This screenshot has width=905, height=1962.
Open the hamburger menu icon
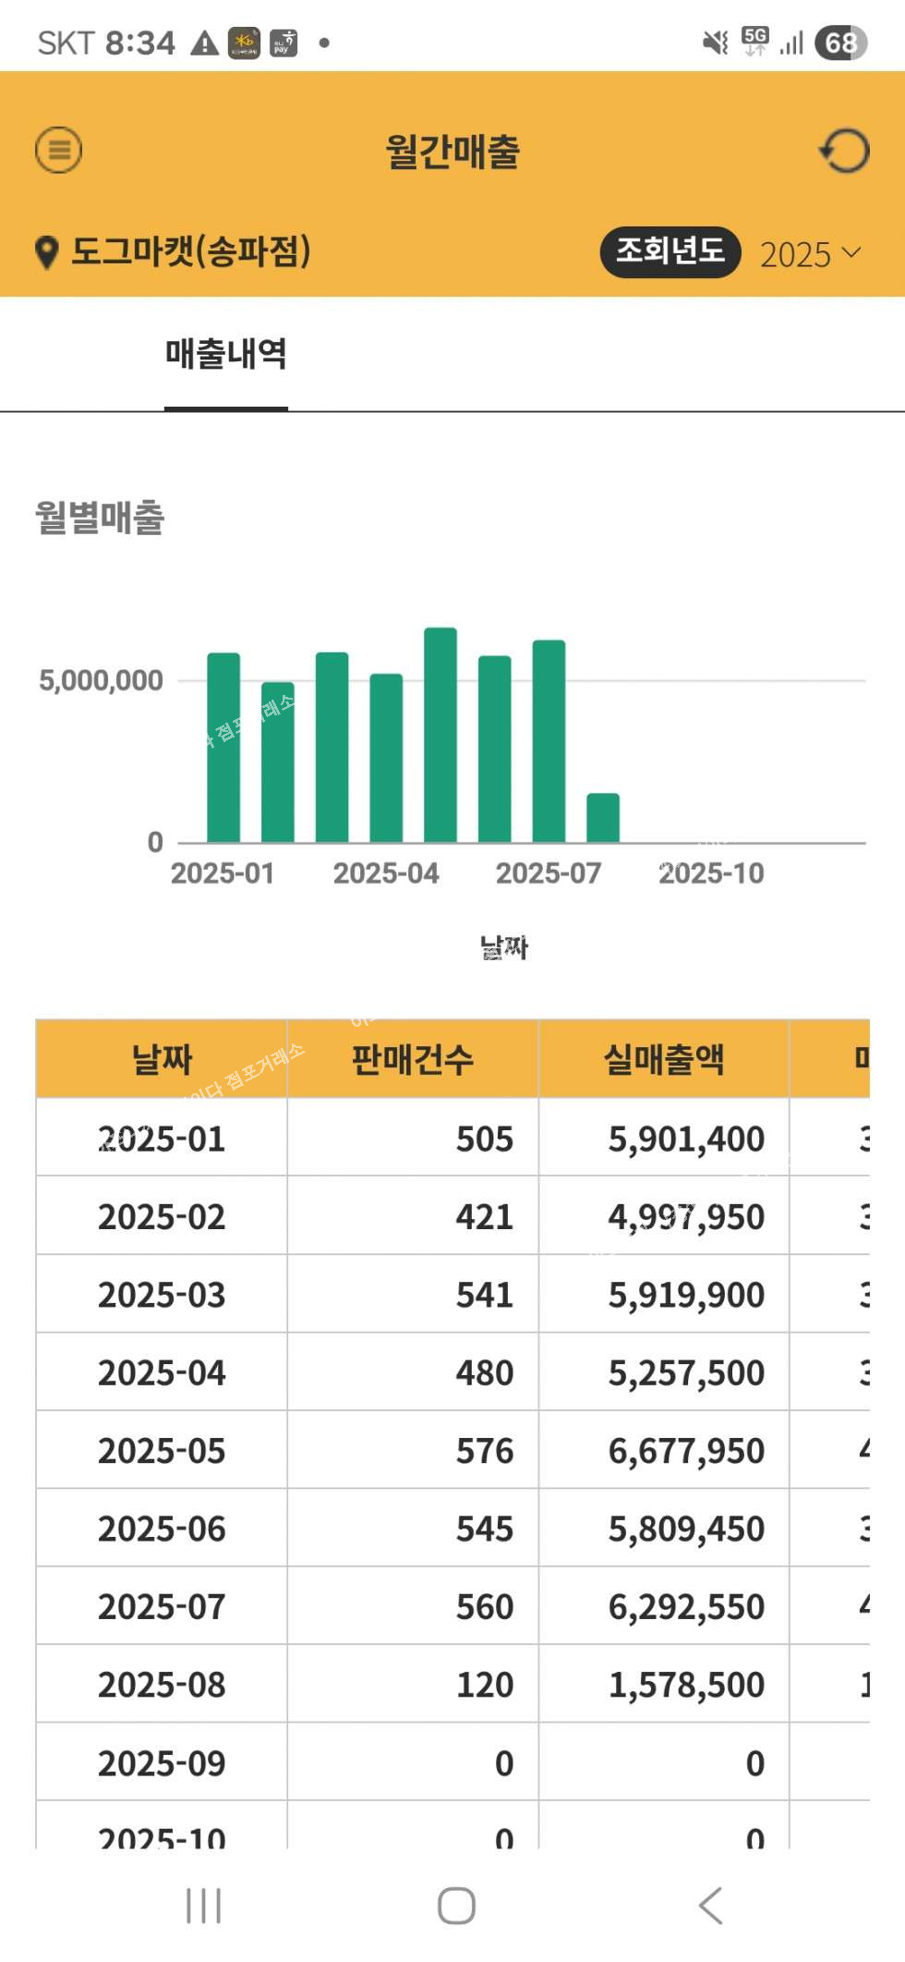pos(59,150)
